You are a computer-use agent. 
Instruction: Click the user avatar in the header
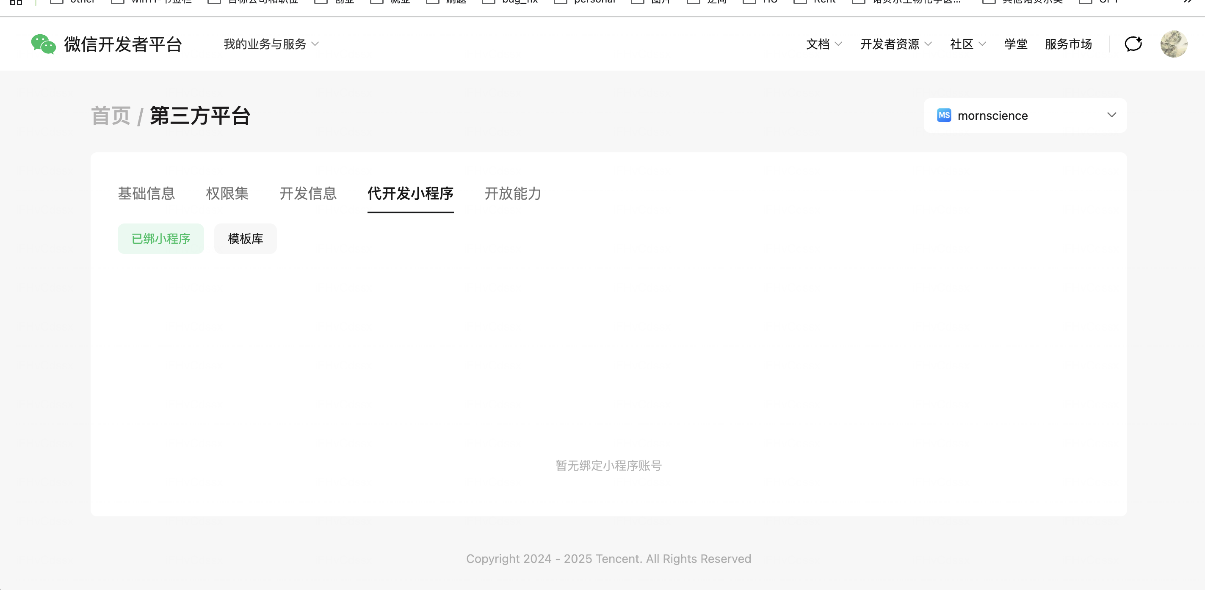[1173, 44]
